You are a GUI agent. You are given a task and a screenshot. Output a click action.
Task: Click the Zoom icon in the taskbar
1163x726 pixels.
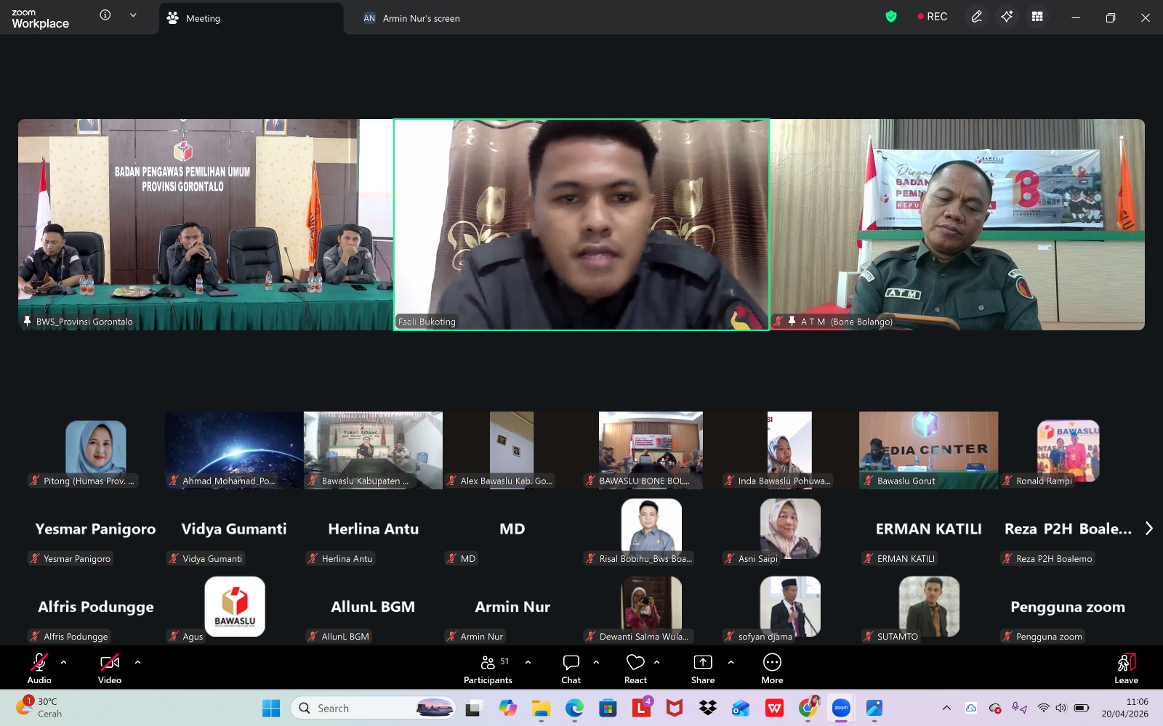point(841,708)
